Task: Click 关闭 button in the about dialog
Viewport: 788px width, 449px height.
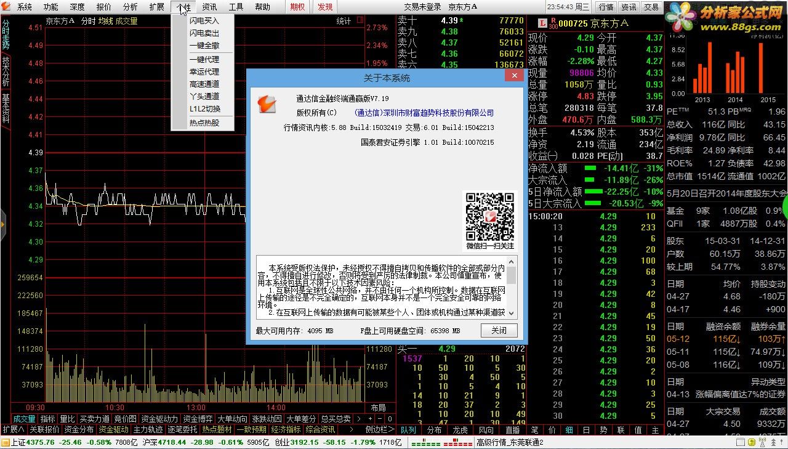Action: coord(499,331)
